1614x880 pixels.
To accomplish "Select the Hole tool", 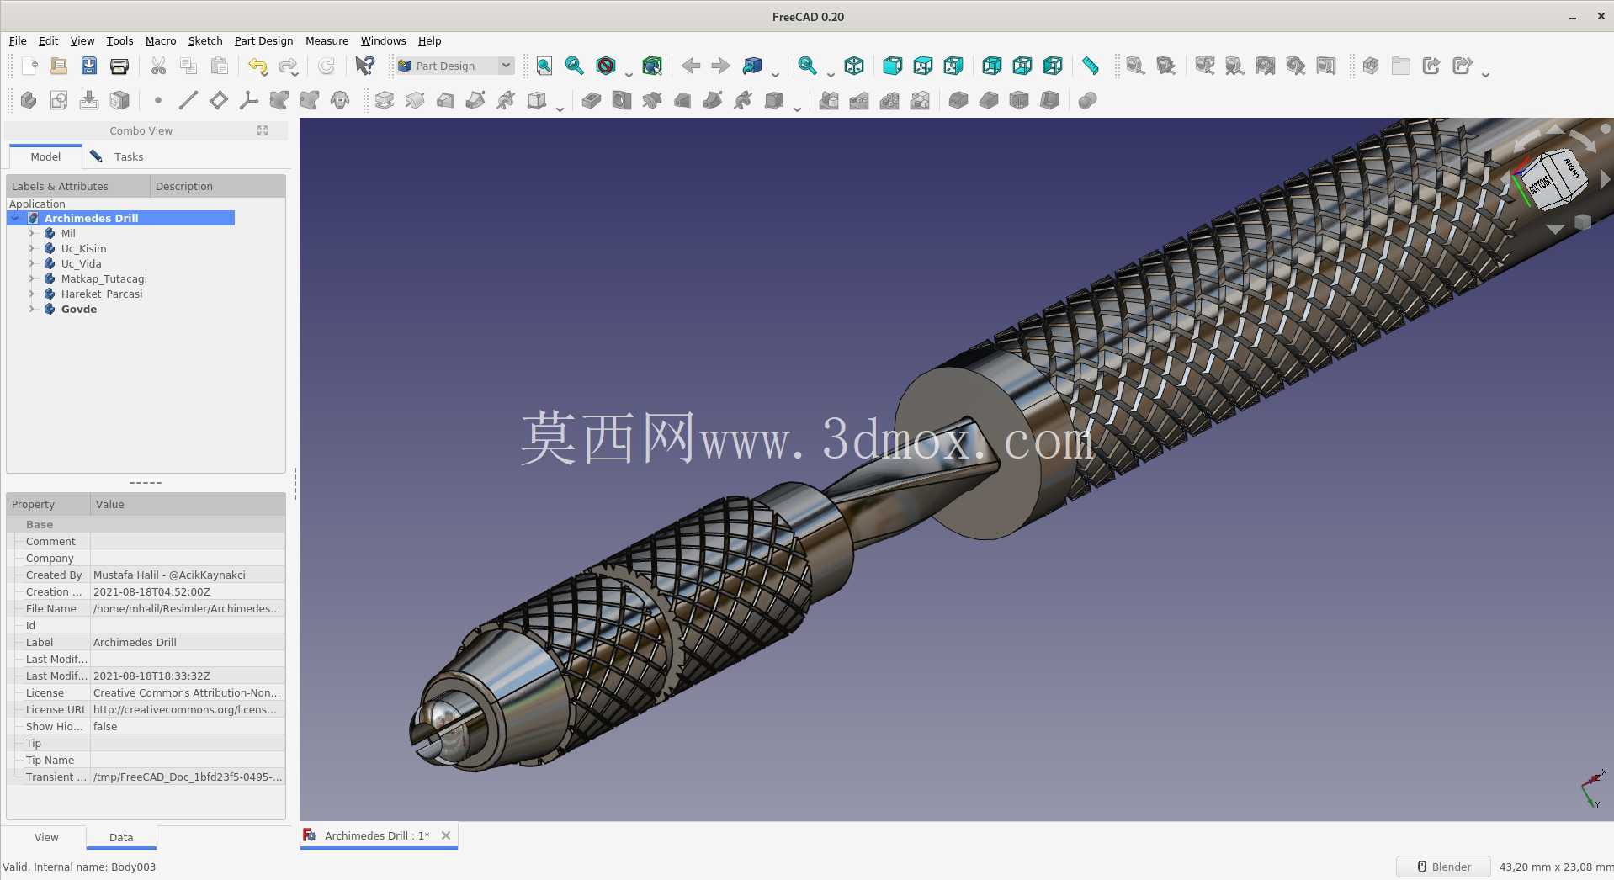I will click(622, 101).
